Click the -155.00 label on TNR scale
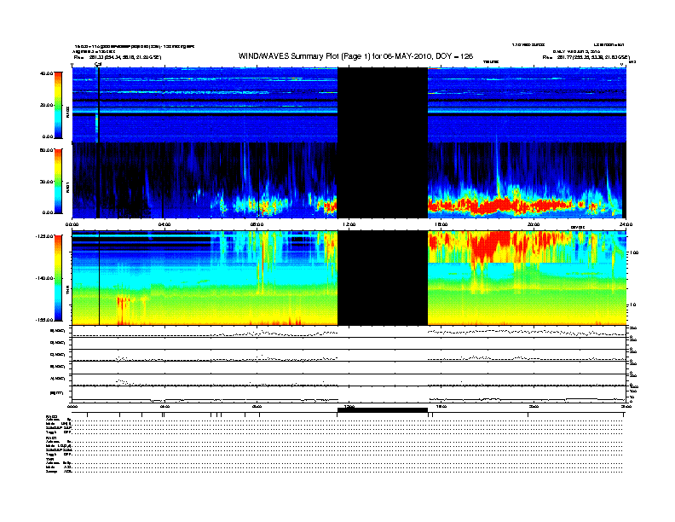Screen dimensions: 675x522 coord(44,320)
